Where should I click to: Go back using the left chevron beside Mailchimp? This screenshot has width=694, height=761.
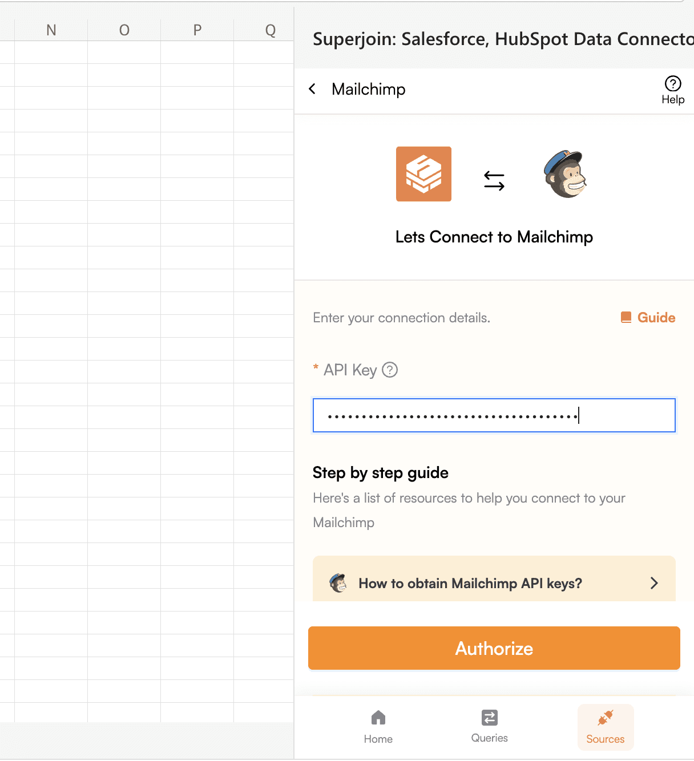pyautogui.click(x=312, y=89)
